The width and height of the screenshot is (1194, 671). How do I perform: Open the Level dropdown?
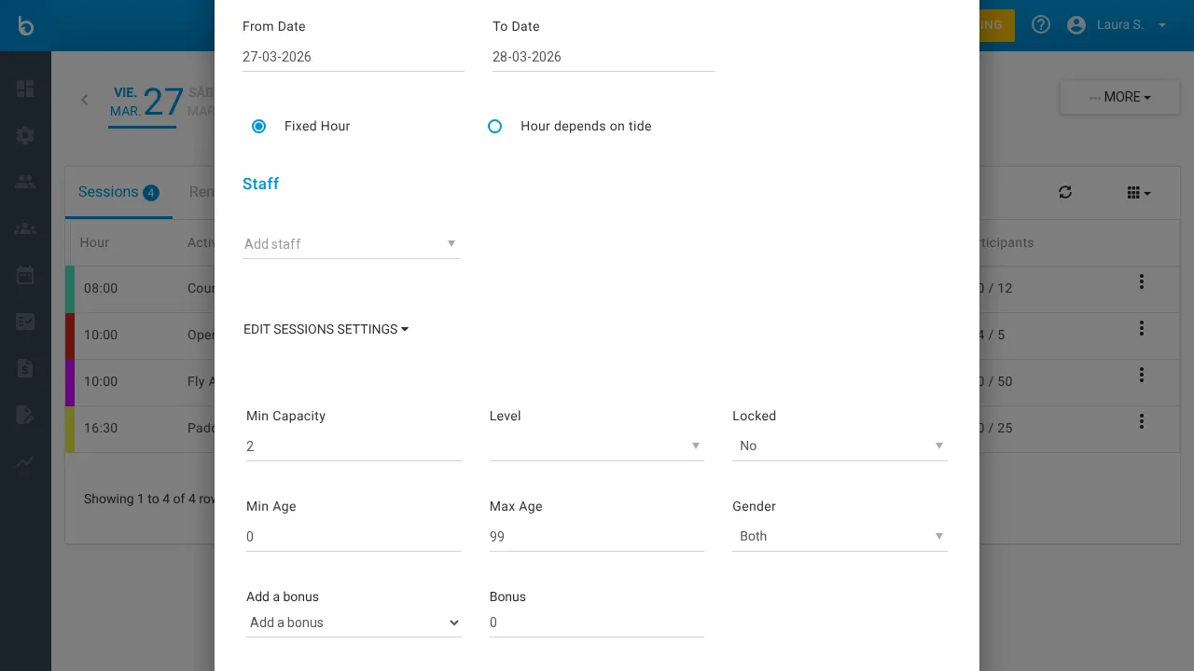(596, 446)
